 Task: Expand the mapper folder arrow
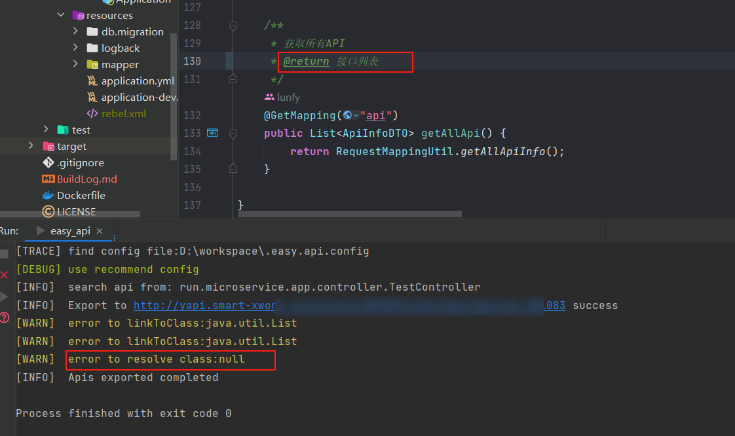pos(75,64)
